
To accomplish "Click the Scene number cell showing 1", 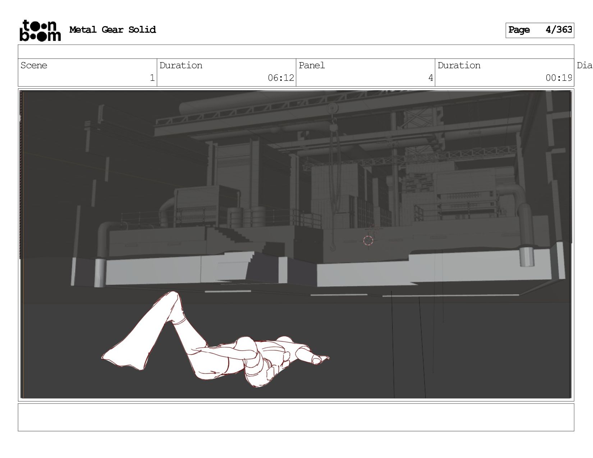I will [87, 73].
